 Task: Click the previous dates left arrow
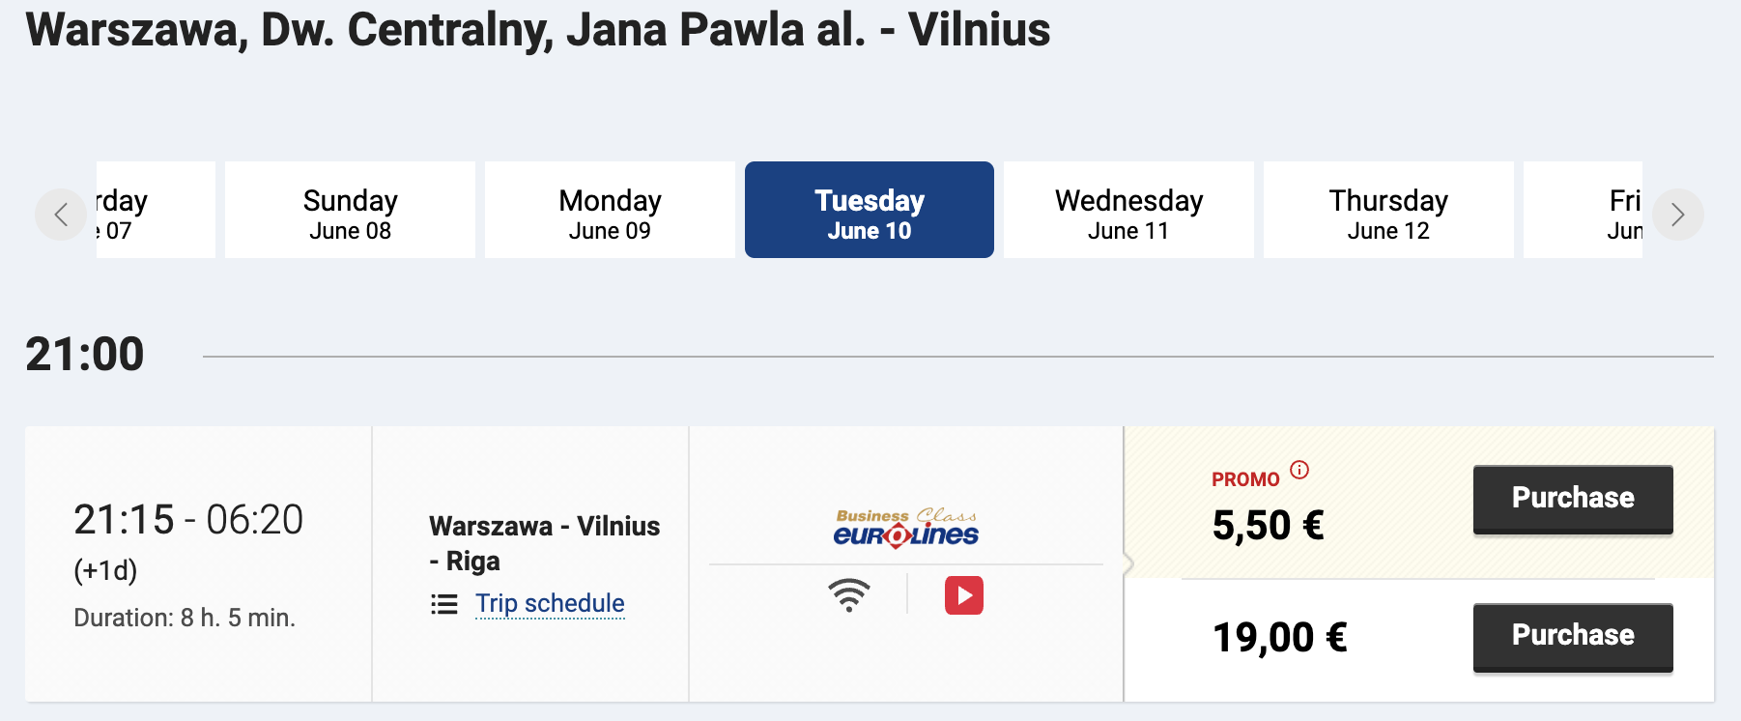(x=61, y=215)
